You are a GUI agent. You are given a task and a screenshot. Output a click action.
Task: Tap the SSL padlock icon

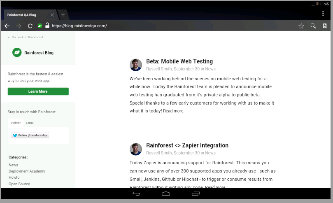click(47, 26)
